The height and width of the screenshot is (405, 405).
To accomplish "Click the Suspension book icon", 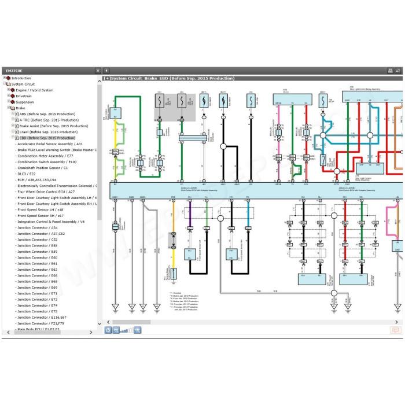I will 13,102.
